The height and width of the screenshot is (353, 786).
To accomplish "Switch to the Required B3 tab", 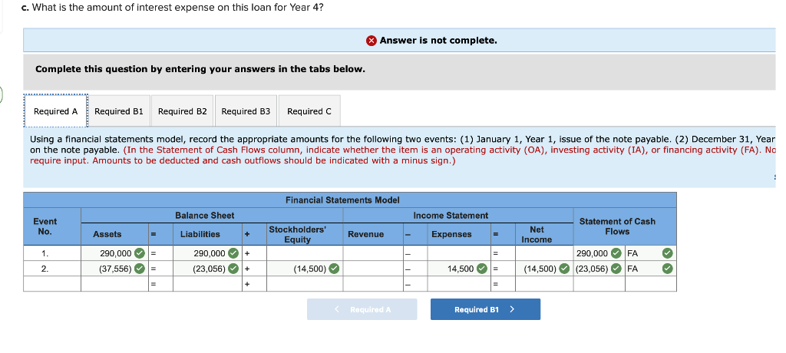I will click(x=246, y=111).
